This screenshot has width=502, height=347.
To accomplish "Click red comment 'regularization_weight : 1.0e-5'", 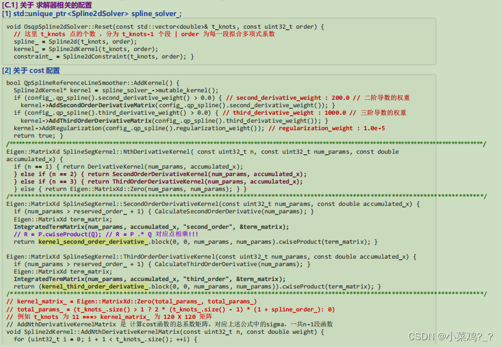I will [x=332, y=128].
